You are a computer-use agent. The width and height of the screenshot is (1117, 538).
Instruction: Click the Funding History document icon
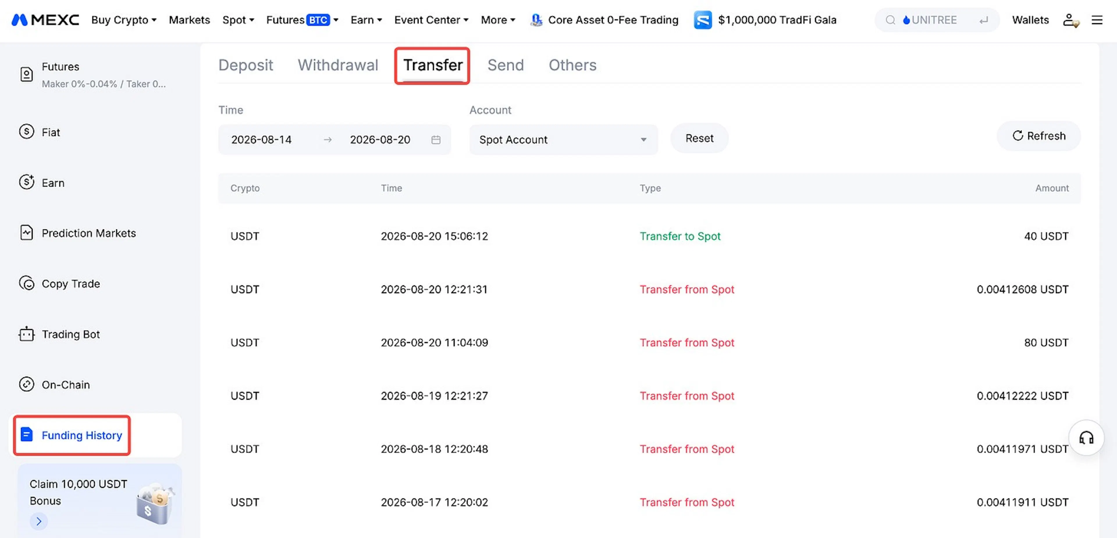point(26,435)
